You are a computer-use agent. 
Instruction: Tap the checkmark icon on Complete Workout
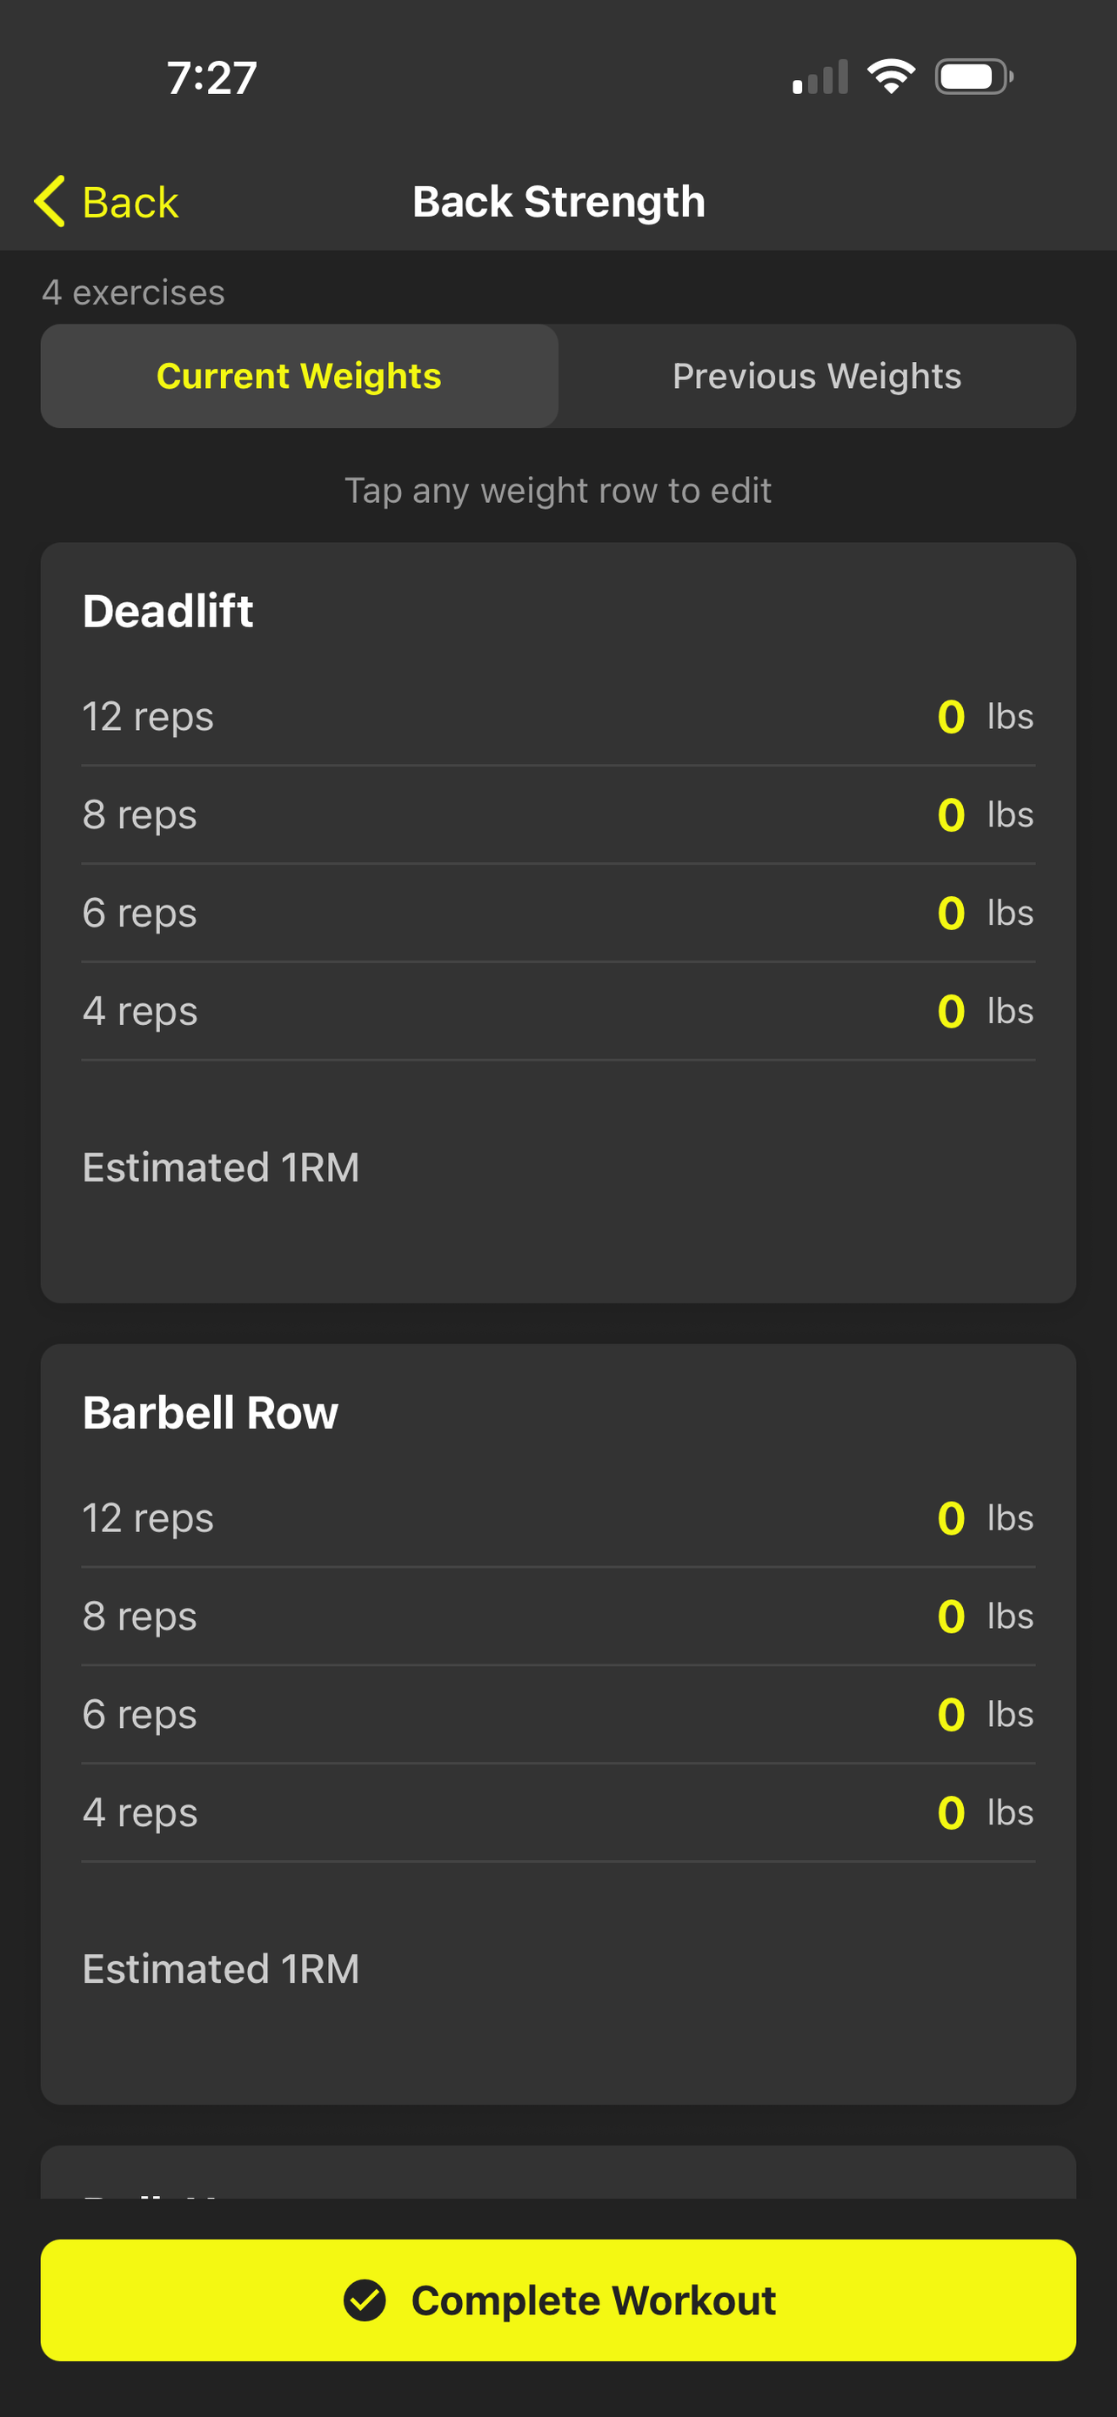click(365, 2300)
